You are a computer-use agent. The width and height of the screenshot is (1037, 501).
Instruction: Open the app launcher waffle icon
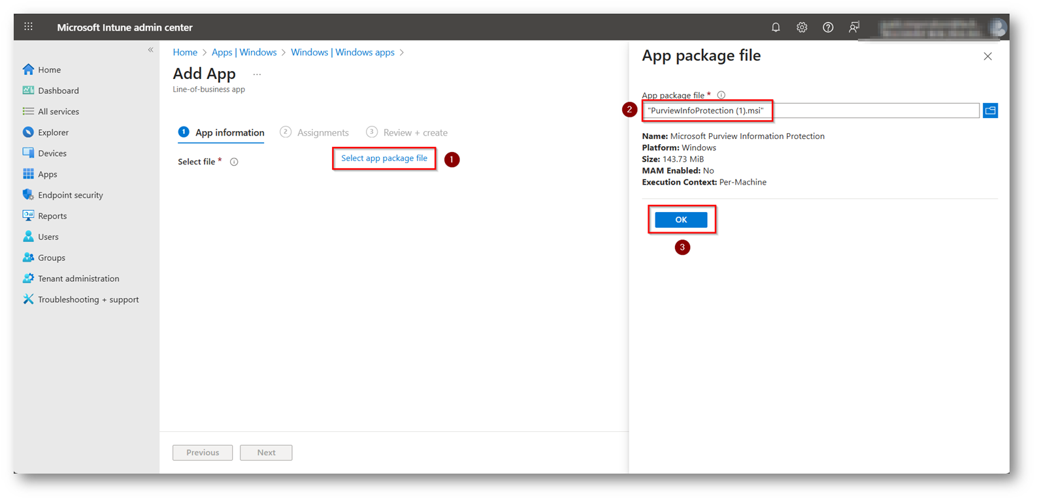tap(28, 27)
